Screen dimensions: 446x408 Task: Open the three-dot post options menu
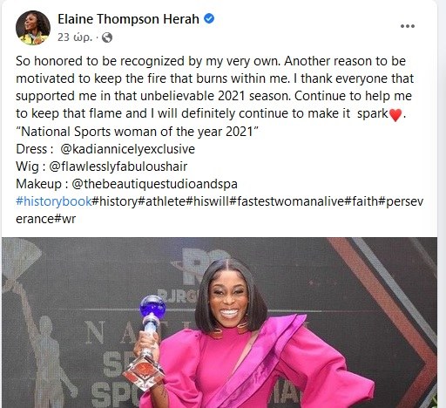(408, 26)
